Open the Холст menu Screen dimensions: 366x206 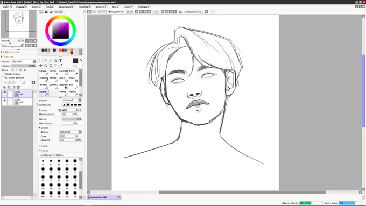36,7
